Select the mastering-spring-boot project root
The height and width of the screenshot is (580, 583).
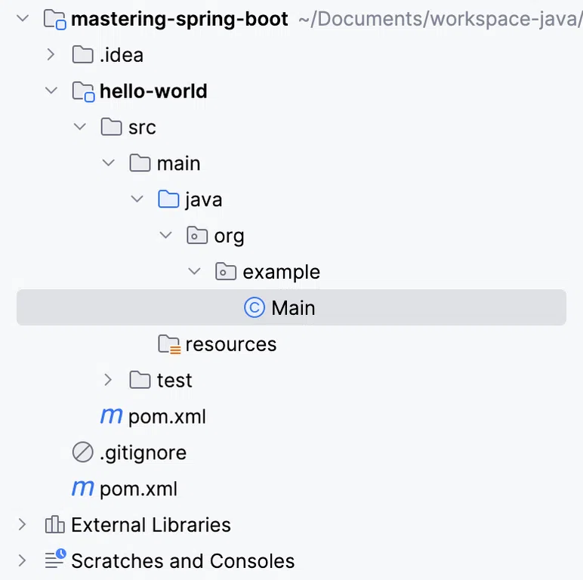click(179, 19)
